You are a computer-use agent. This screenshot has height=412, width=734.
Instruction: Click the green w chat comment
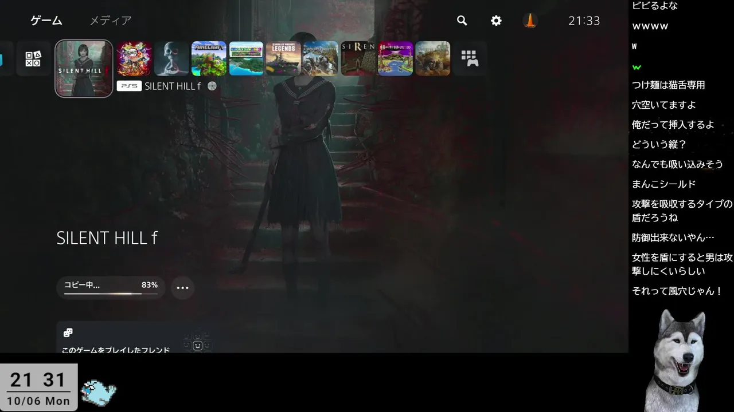(x=637, y=67)
